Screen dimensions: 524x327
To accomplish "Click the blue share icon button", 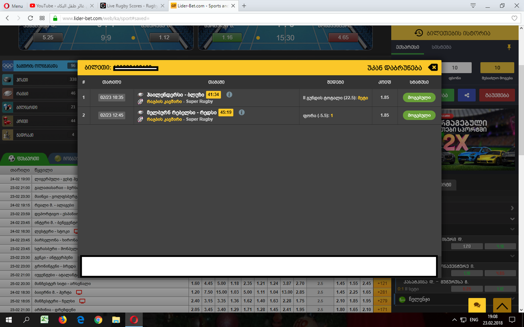I will [467, 95].
